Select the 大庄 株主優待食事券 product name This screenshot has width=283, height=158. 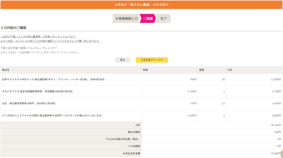[28, 103]
